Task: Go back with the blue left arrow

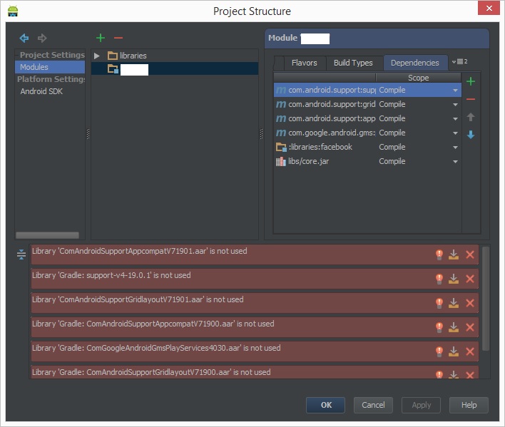Action: (24, 38)
